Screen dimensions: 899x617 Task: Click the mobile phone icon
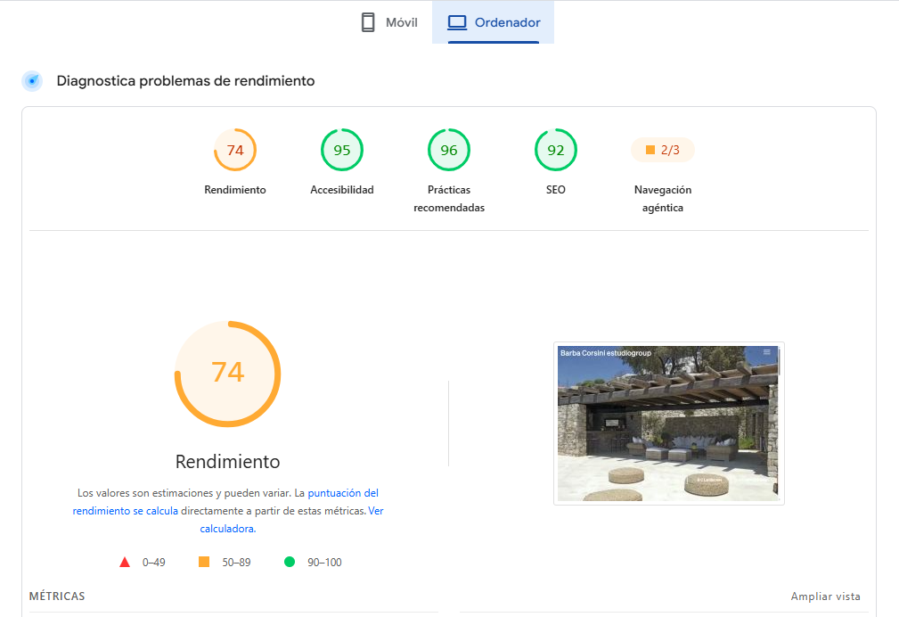coord(368,22)
